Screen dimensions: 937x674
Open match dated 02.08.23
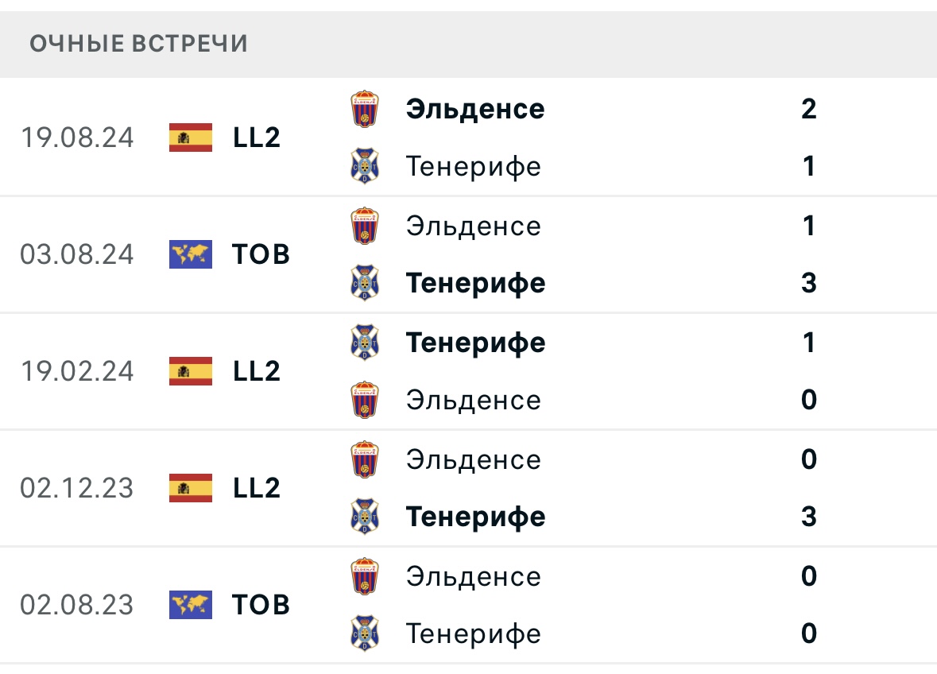77,605
